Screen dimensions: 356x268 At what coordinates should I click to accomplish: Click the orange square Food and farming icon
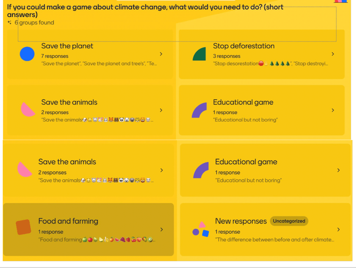(x=23, y=227)
